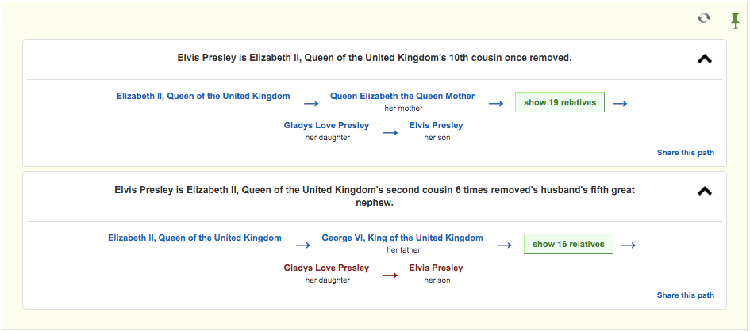This screenshot has height=331, width=750.
Task: Click the green pushpin icon
Action: [735, 21]
